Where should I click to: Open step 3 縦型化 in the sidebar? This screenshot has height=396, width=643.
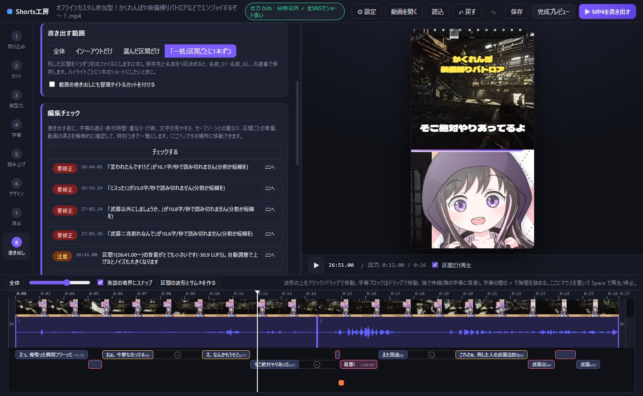click(16, 99)
